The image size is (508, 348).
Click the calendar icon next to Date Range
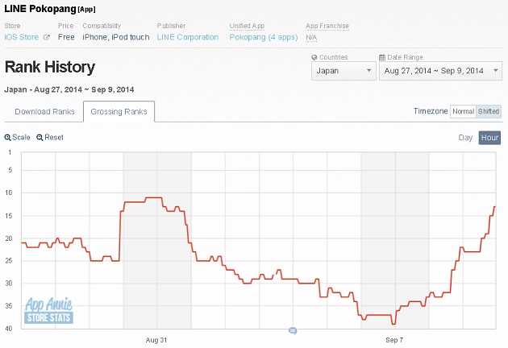pyautogui.click(x=382, y=57)
